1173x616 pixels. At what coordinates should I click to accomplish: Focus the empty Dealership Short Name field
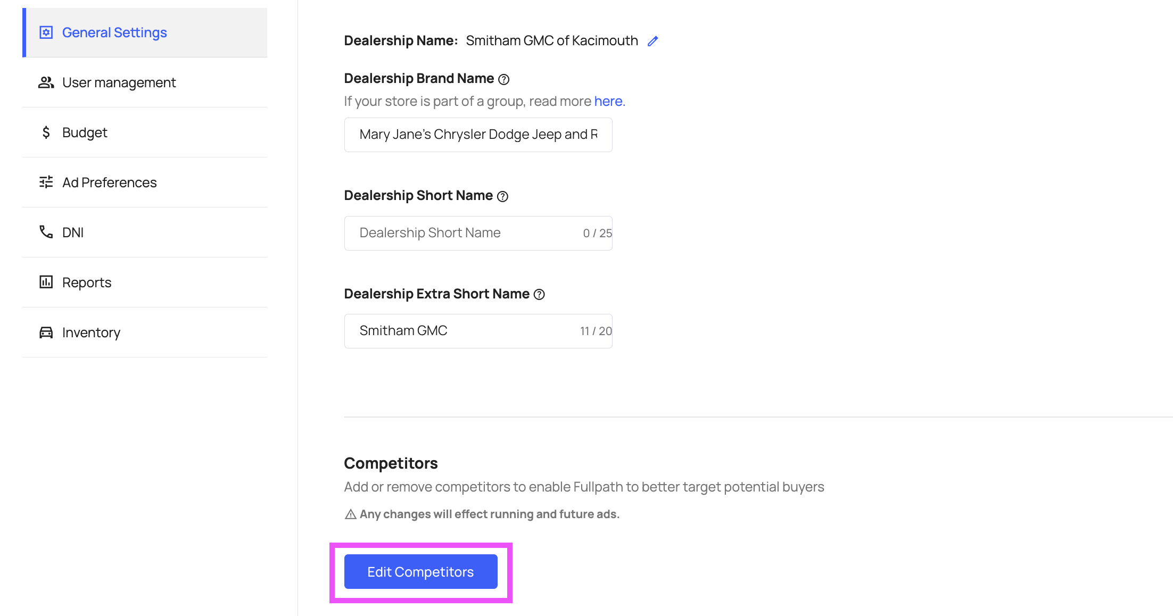coord(463,233)
